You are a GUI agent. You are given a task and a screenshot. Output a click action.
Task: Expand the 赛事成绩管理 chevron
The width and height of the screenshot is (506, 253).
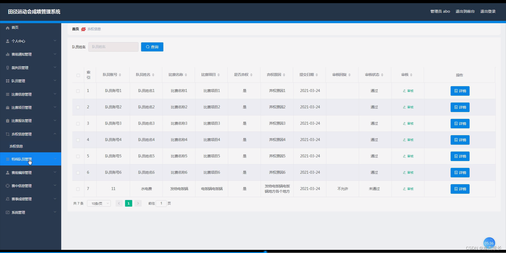(55, 198)
